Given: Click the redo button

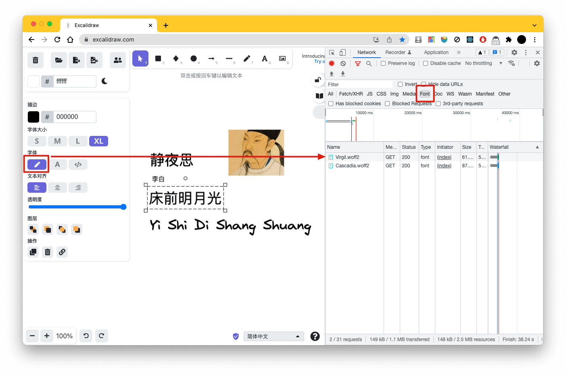Looking at the screenshot, I should [x=102, y=336].
